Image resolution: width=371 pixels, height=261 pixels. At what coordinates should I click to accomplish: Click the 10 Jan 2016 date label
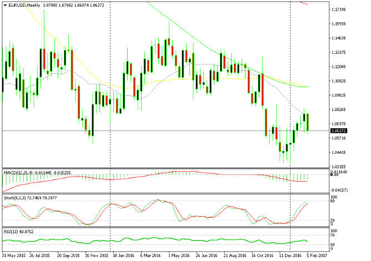click(123, 255)
